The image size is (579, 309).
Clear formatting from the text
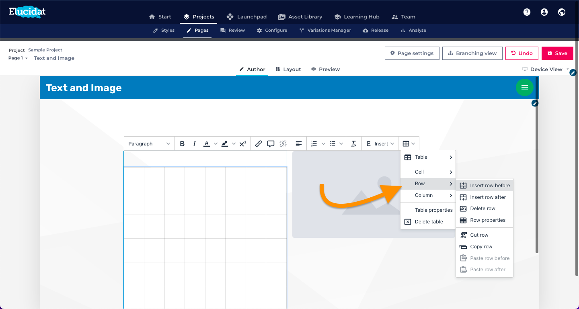pyautogui.click(x=354, y=144)
